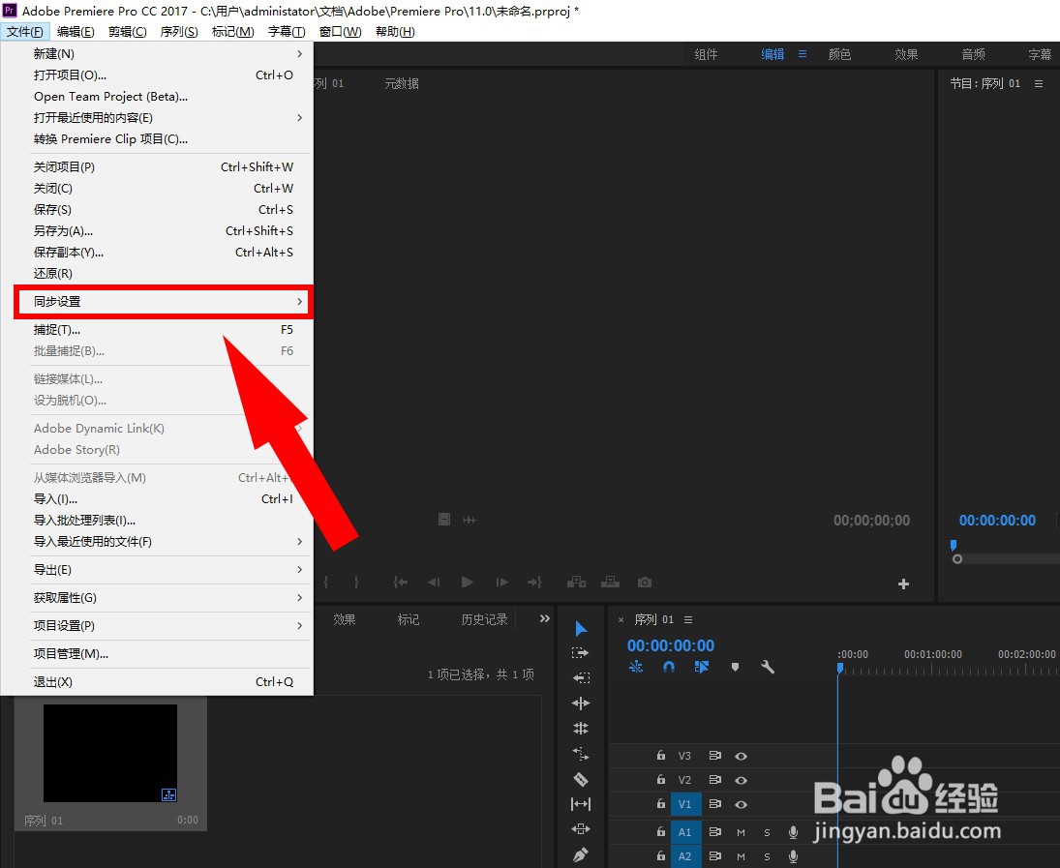
Task: Open Timeline Display Settings wrench
Action: pyautogui.click(x=768, y=668)
